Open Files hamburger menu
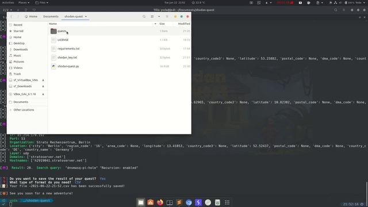Viewport: 368px width, 207px height. tap(167, 17)
